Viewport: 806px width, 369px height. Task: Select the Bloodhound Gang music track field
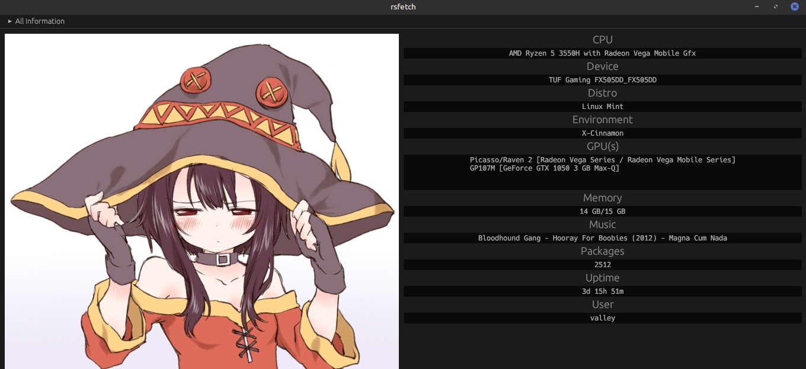pyautogui.click(x=602, y=238)
